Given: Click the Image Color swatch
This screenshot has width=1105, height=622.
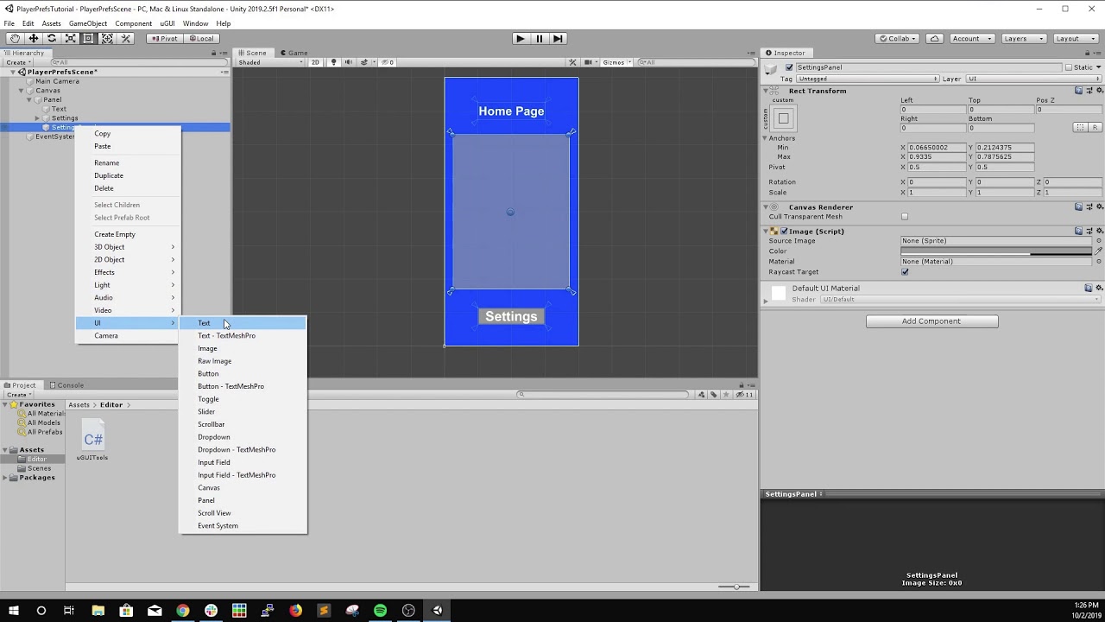Looking at the screenshot, I should tap(996, 251).
